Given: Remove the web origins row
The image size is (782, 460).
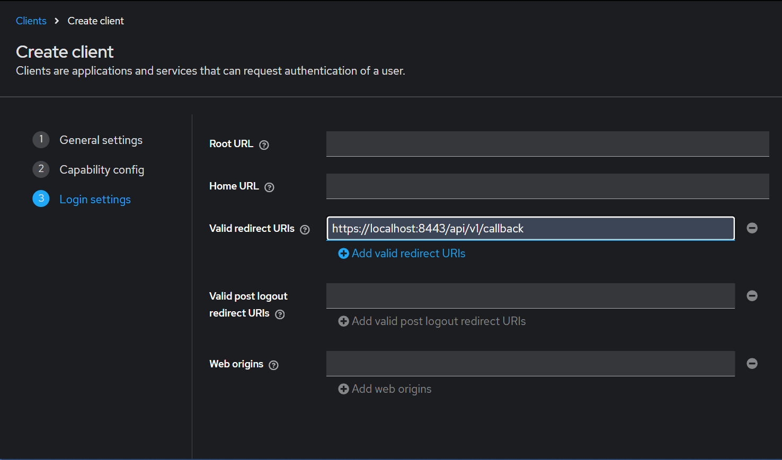Looking at the screenshot, I should click(x=752, y=364).
